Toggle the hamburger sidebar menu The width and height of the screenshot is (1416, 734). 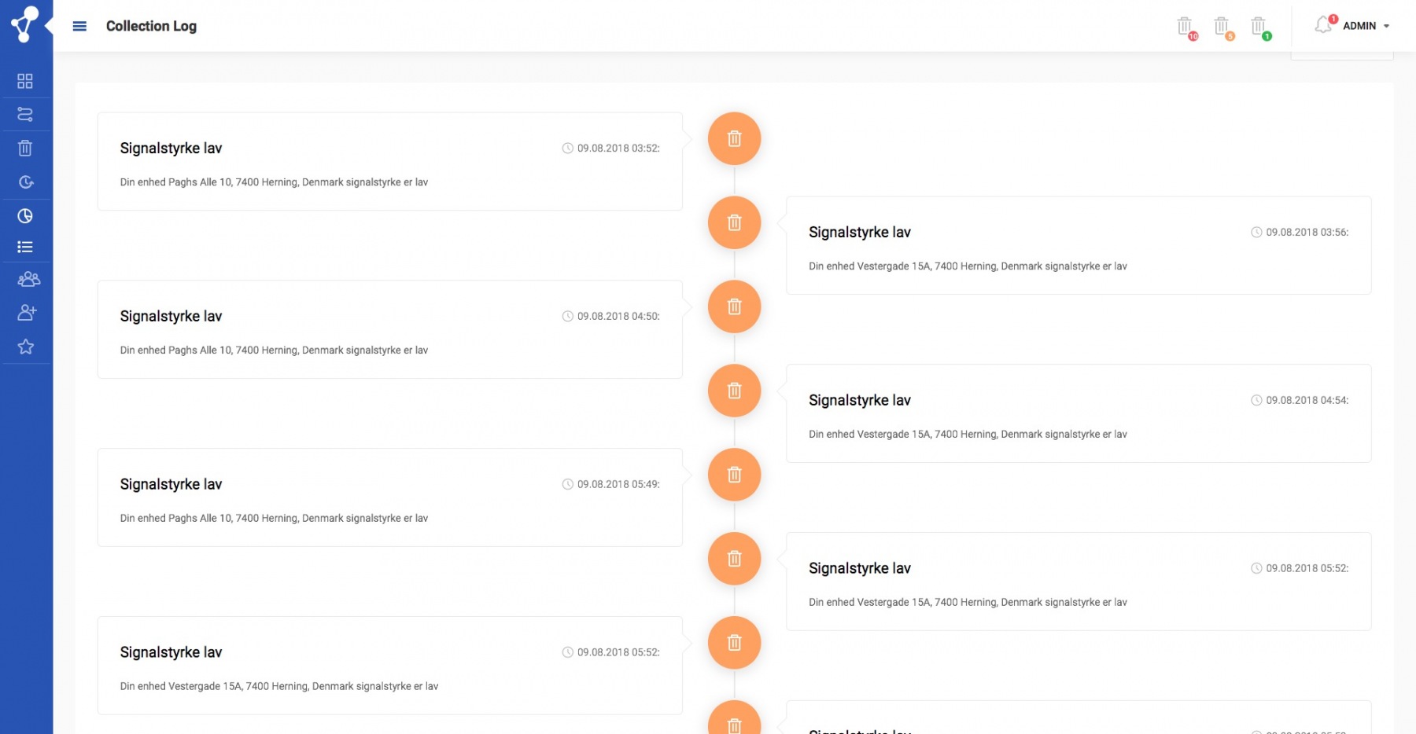pos(79,26)
